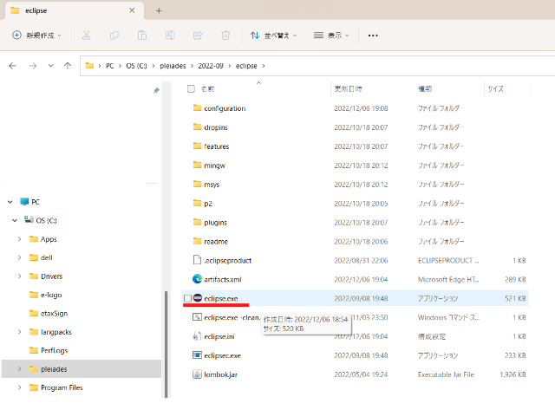Click the msys folder icon
555x416 pixels.
coord(197,184)
